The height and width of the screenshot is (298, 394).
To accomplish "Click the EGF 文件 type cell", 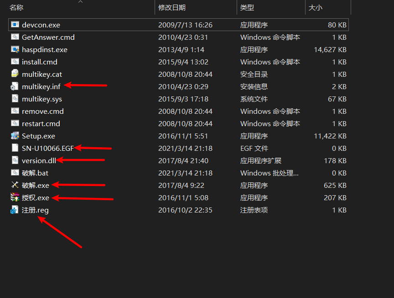I will (254, 149).
